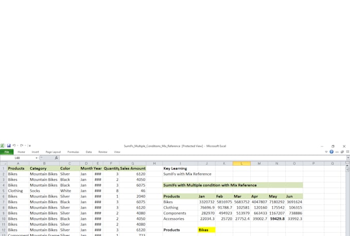Click the Bikes Jun total 3691624
Image resolution: width=350 pixels, height=236 pixels.
coord(294,202)
